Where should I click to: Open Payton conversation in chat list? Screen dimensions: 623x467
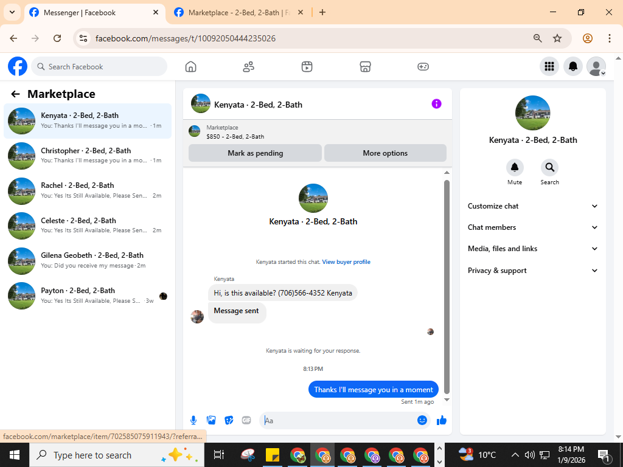point(88,296)
